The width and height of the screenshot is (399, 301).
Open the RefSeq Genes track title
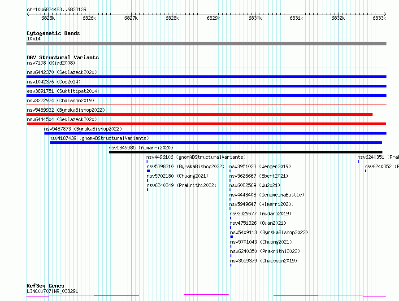tap(45, 286)
